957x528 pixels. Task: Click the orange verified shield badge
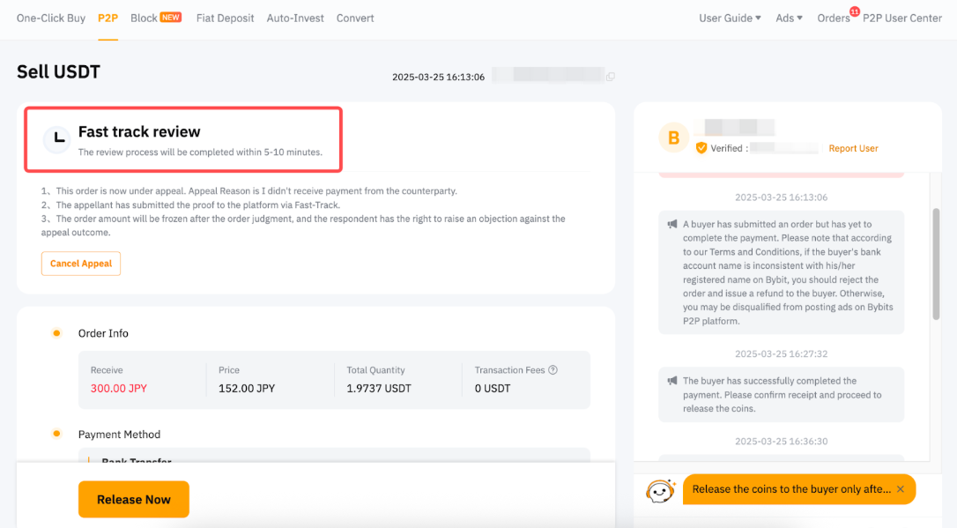pyautogui.click(x=701, y=148)
